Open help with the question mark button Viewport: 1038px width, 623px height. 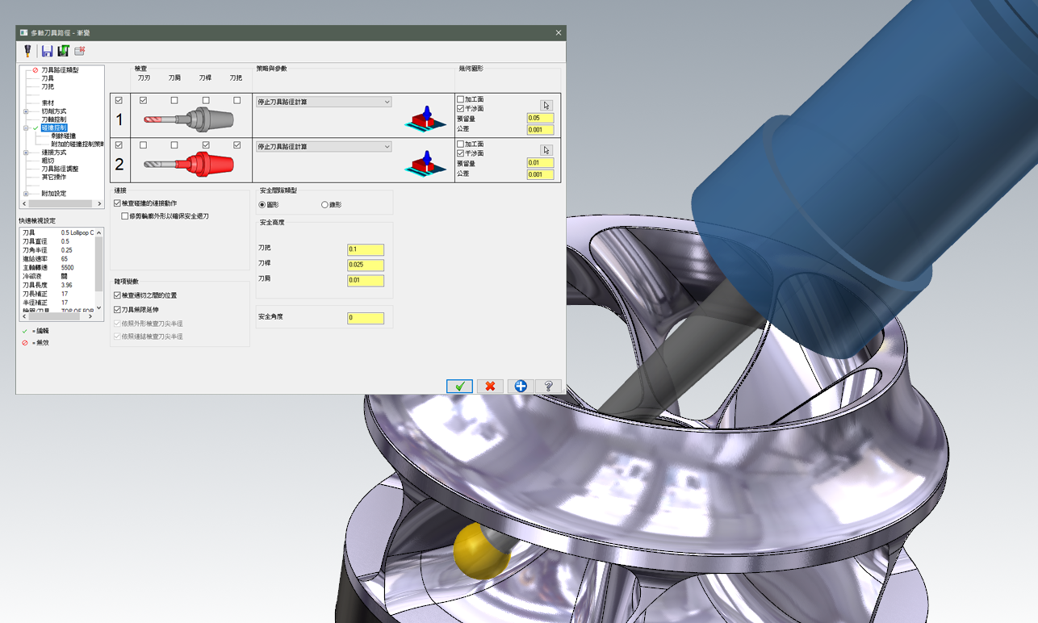point(549,387)
